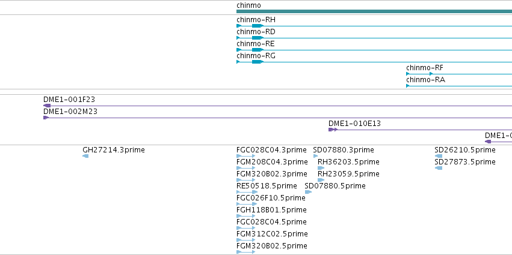Select the SD07880.5prime EST arrow

[x=308, y=192]
